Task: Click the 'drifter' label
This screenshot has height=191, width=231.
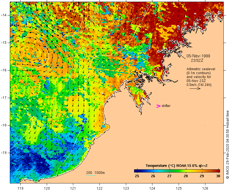Action: pos(166,106)
